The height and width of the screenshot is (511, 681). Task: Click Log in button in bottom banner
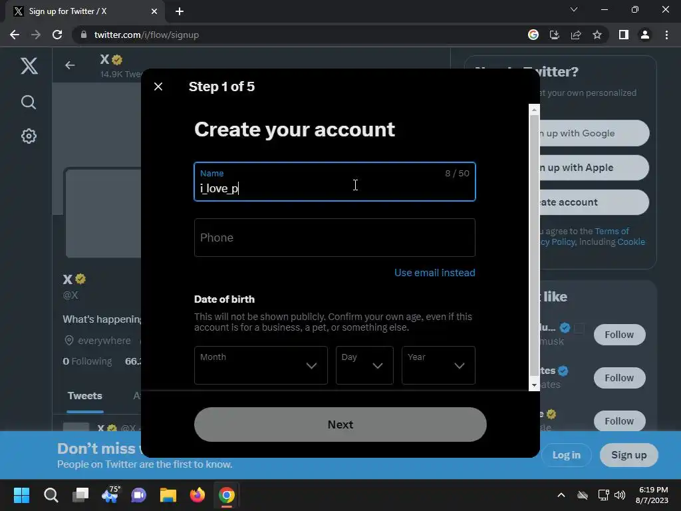(x=567, y=455)
